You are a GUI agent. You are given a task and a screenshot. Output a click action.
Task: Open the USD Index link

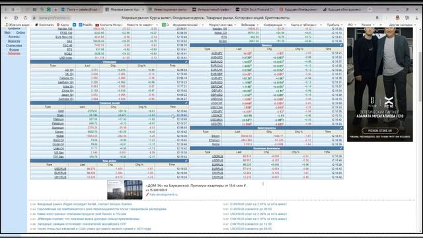click(x=65, y=58)
